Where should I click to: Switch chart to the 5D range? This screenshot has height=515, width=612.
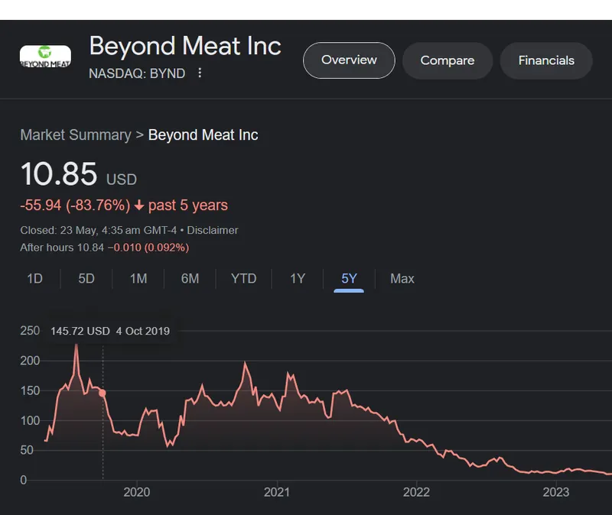pyautogui.click(x=86, y=279)
